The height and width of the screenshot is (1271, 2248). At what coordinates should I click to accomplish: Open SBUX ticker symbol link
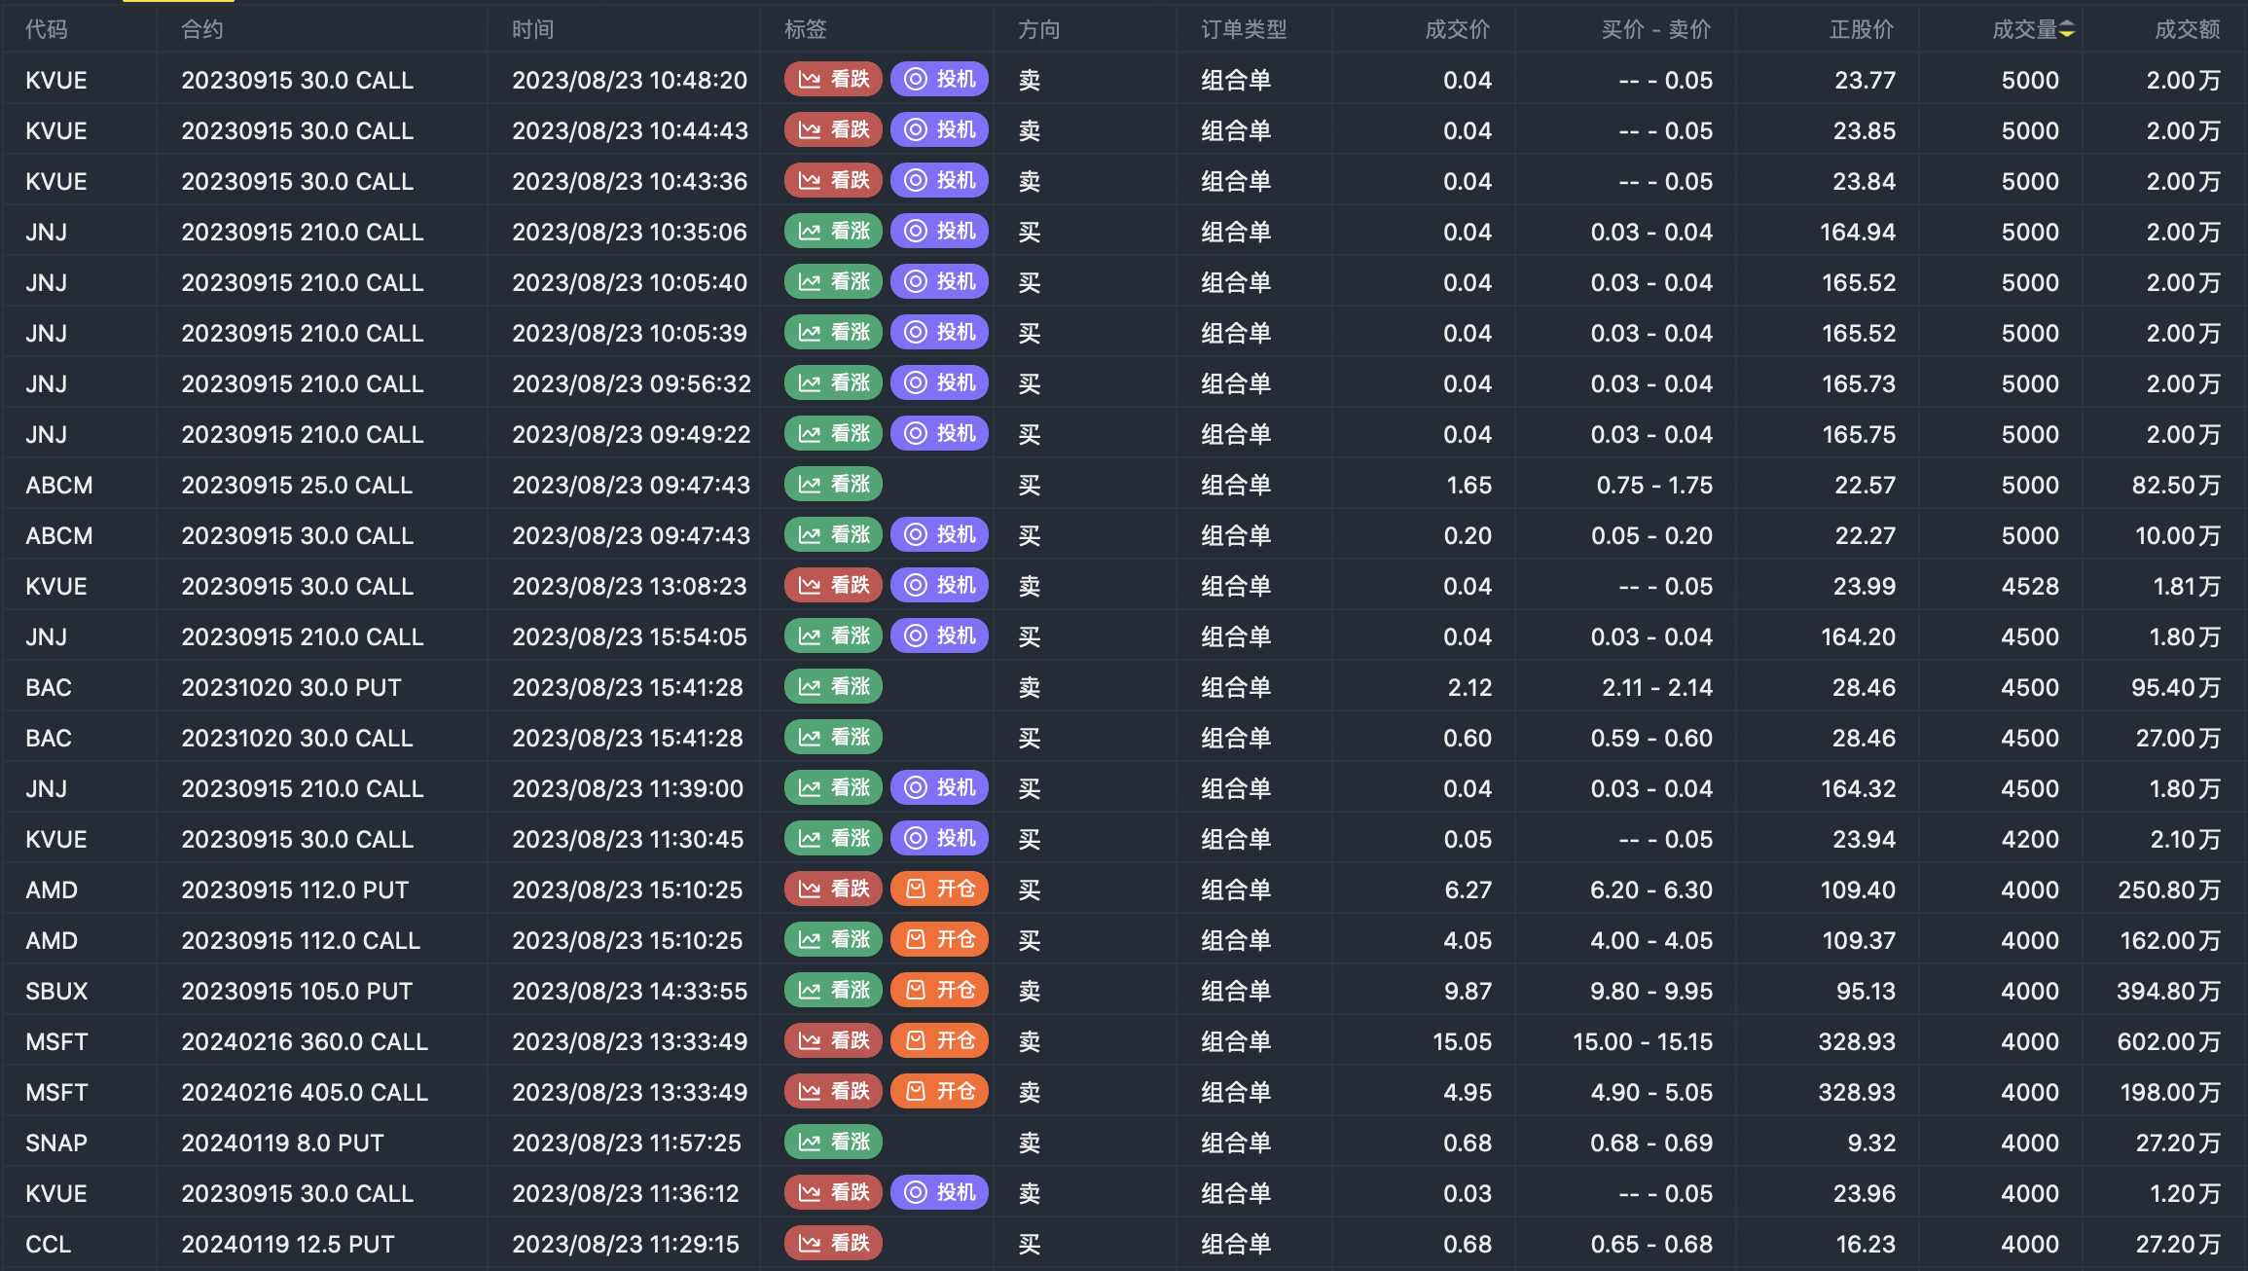pos(56,991)
